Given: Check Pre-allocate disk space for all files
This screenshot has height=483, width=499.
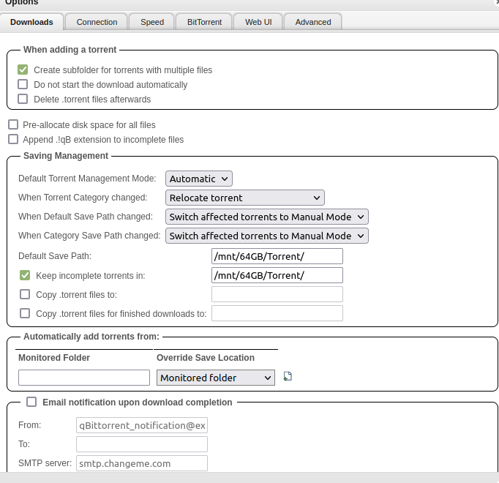Looking at the screenshot, I should coord(13,124).
